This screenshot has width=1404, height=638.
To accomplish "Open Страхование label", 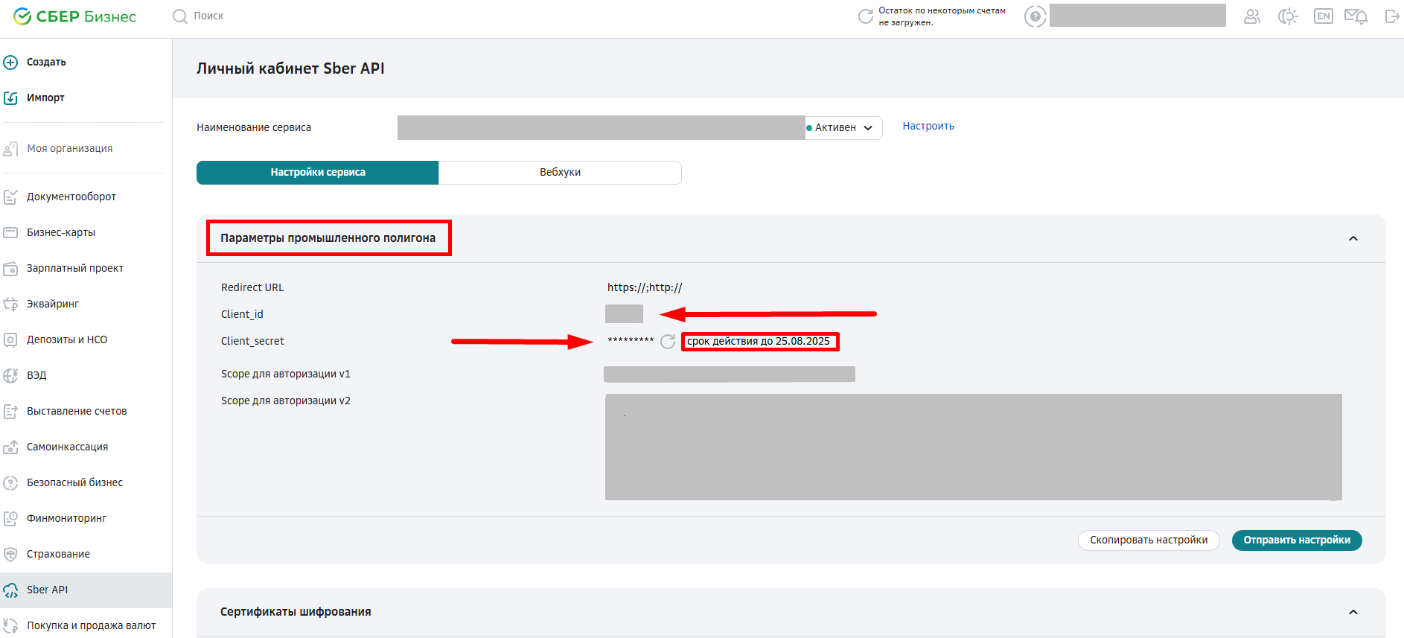I will [x=58, y=554].
